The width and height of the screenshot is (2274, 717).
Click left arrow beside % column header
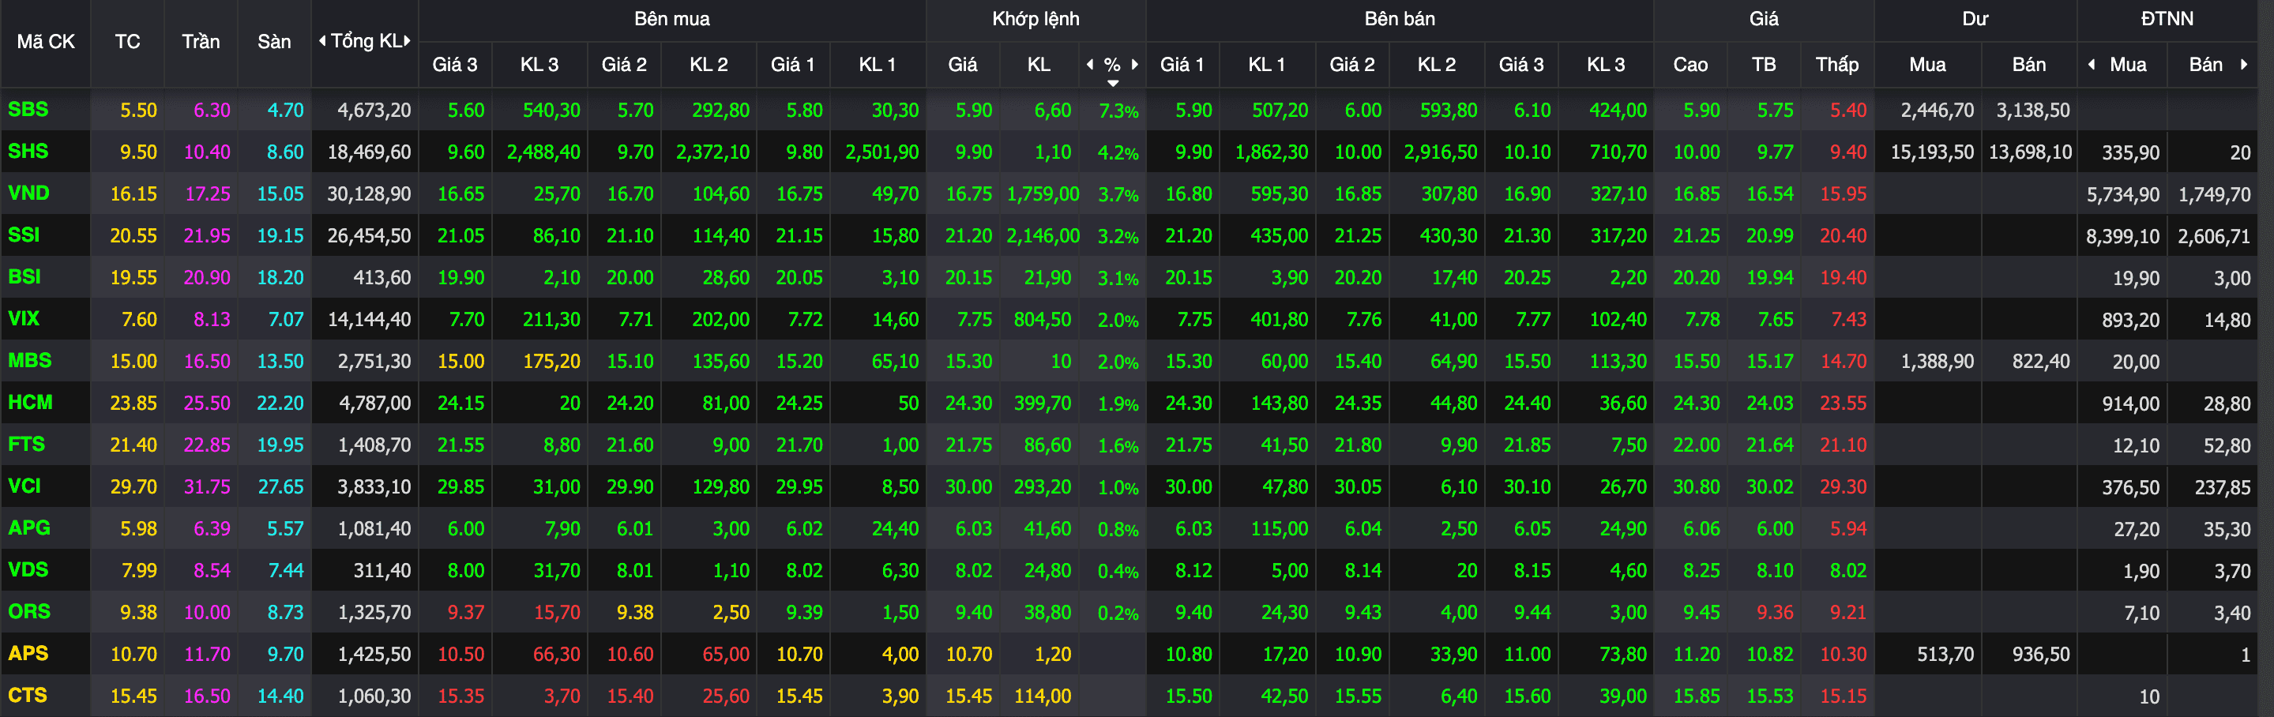pyautogui.click(x=1090, y=65)
